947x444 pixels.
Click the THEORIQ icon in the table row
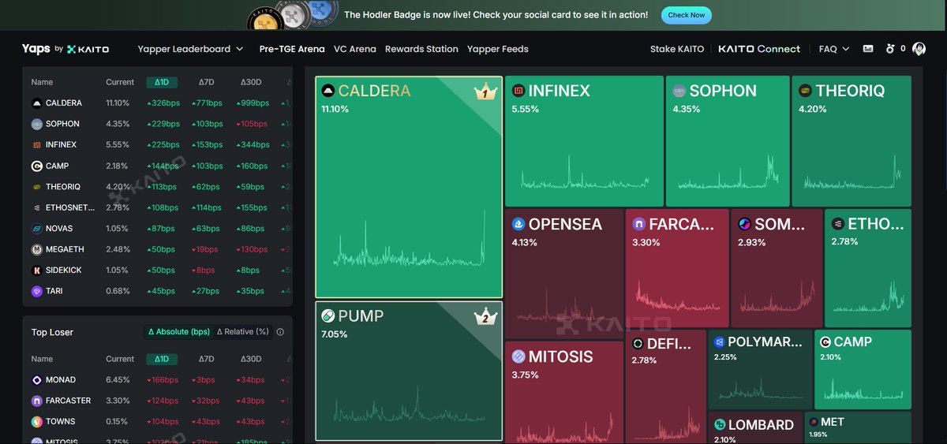(x=36, y=187)
